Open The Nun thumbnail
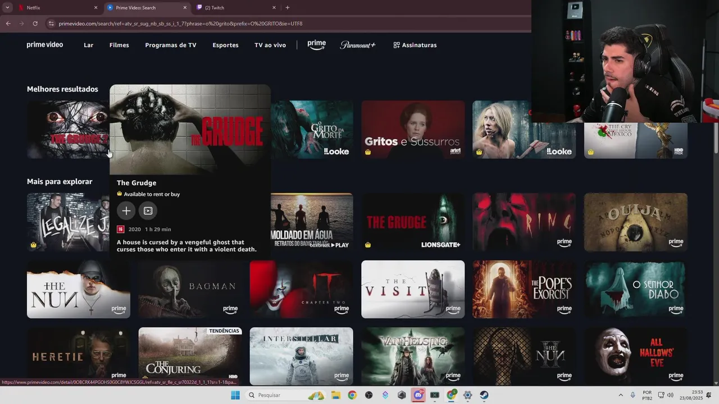Image resolution: width=719 pixels, height=404 pixels. [79, 290]
